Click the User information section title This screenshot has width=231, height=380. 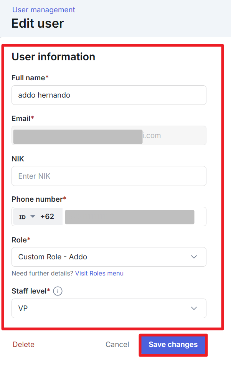point(53,57)
